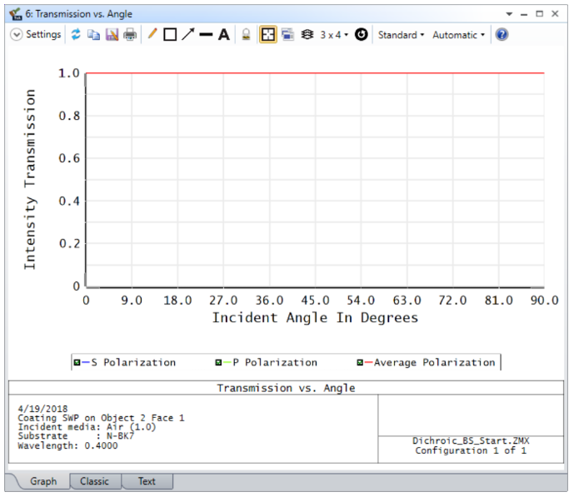The image size is (574, 497).
Task: Toggle the S Polarization legend checkbox
Action: tap(77, 363)
